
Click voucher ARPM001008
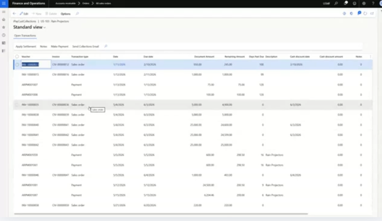(30, 95)
